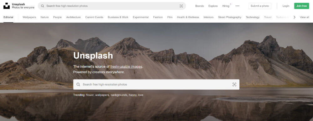Open visual search in hero search box
Viewport: 313px width, 121px height.
tap(234, 85)
